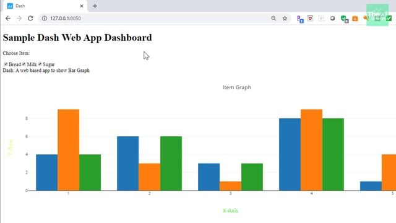Click the green bar at x=3

pos(252,177)
